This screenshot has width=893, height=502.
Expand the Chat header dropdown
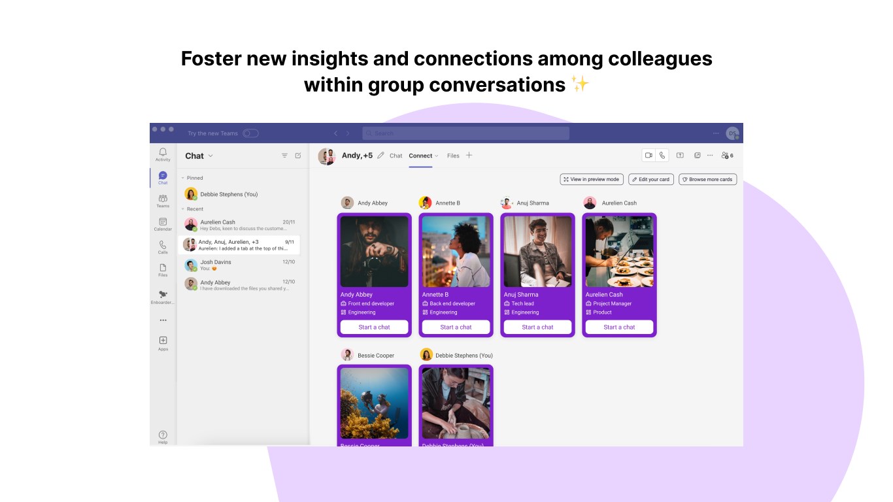[211, 156]
